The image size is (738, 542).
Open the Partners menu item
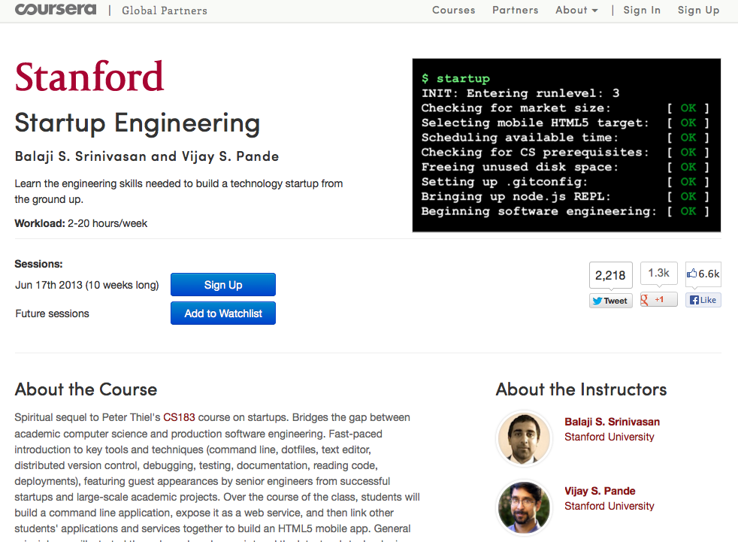tap(515, 11)
